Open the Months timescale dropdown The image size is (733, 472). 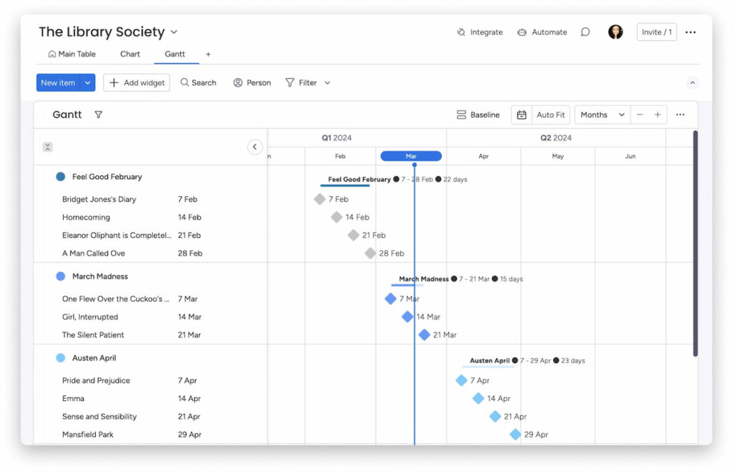601,115
